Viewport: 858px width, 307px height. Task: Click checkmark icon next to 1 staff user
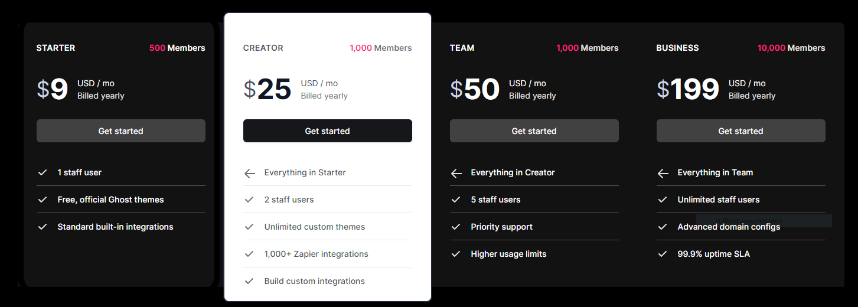click(43, 172)
